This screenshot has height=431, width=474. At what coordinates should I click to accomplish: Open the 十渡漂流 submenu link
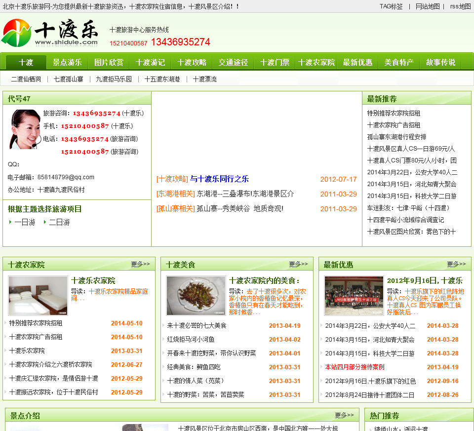(x=204, y=79)
